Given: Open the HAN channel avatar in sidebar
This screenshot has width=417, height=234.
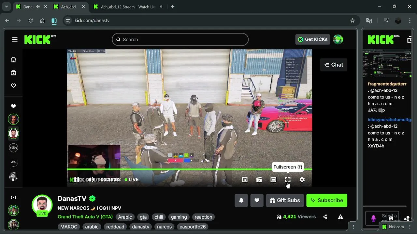Looking at the screenshot, I should pos(13,148).
